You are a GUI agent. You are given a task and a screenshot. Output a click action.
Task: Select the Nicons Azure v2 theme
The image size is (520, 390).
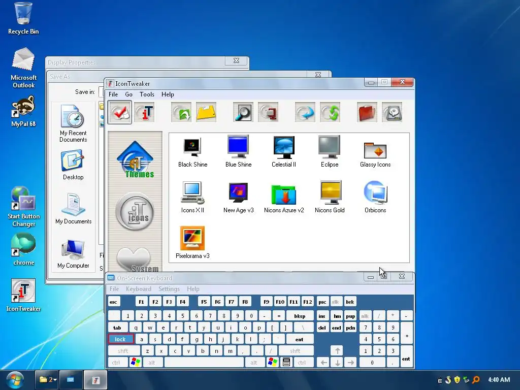coord(284,199)
